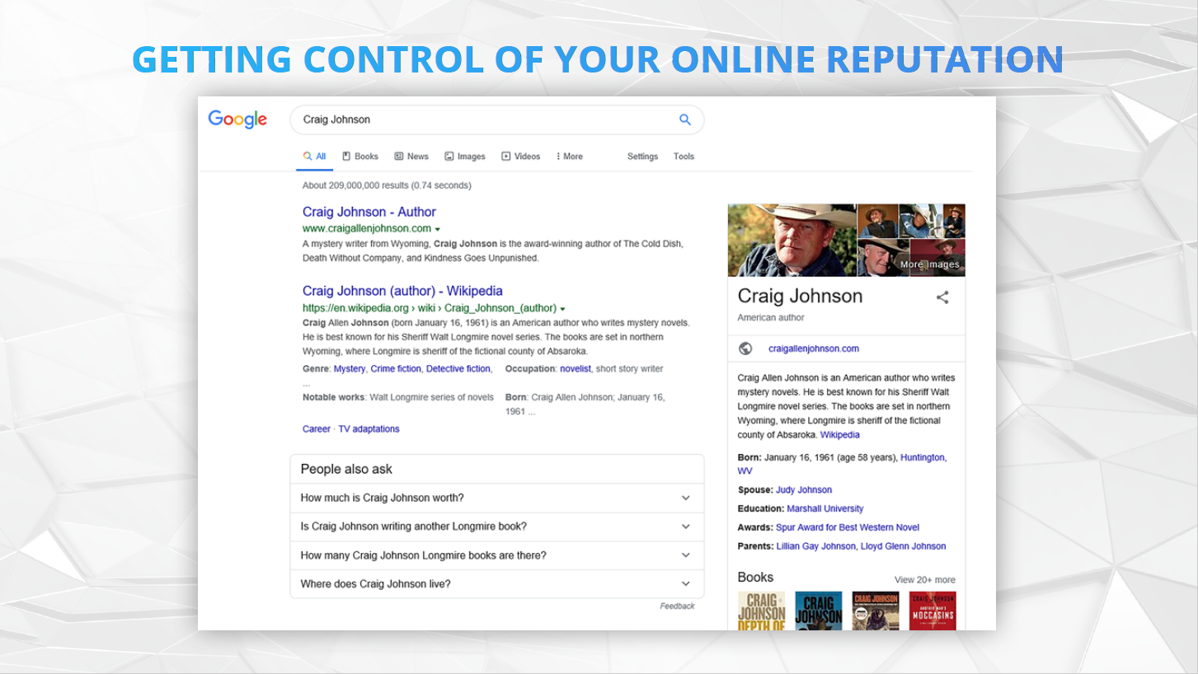
Task: Open Judy Johnson spouse link
Action: [x=804, y=490]
